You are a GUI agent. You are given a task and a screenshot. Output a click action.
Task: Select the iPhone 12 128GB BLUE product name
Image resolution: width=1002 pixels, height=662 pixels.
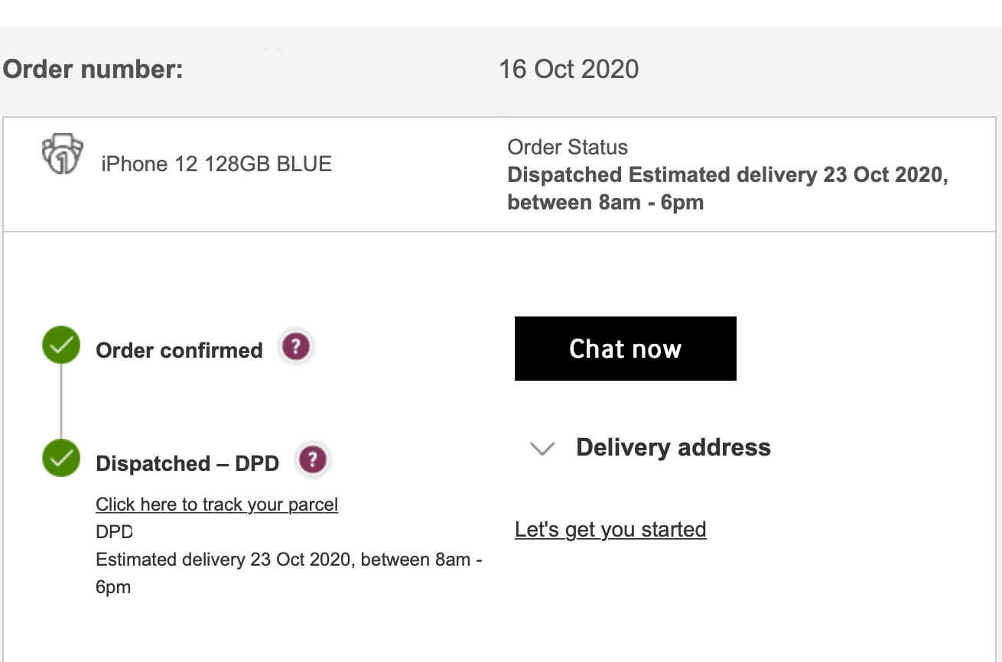[x=216, y=164]
